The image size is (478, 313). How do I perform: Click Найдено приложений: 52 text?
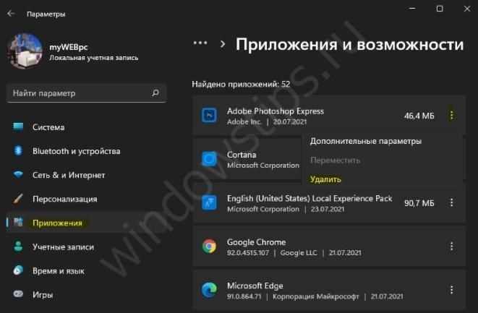241,84
